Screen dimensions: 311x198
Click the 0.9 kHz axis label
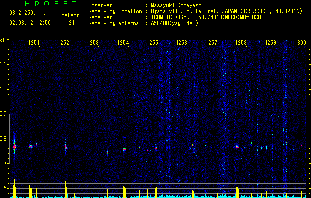click(x=4, y=114)
